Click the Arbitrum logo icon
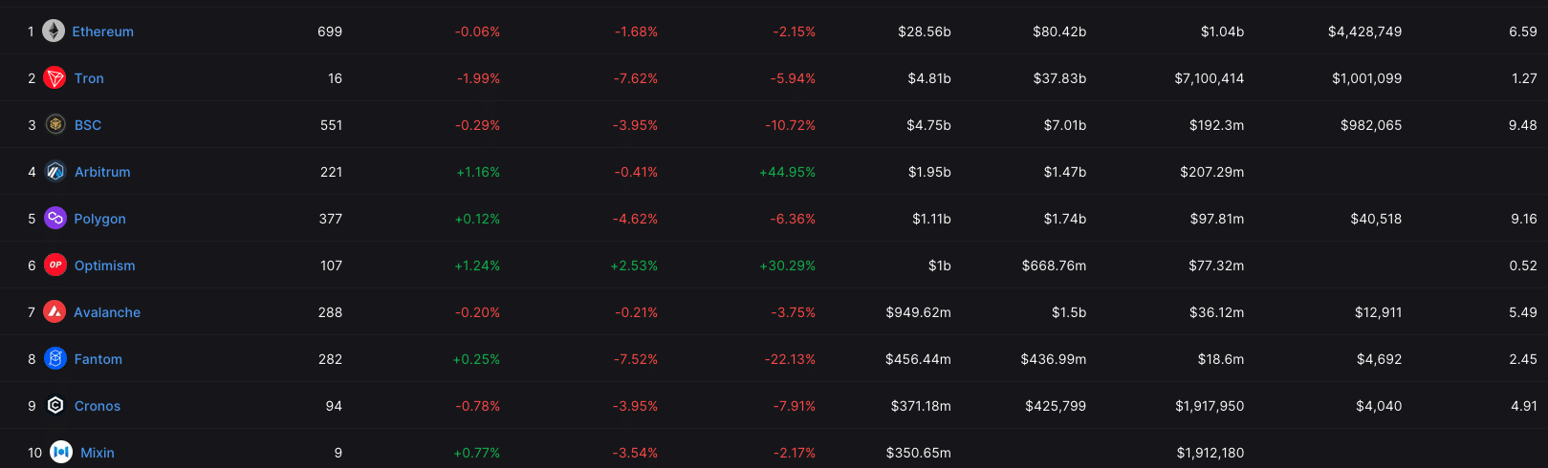1548x468 pixels. tap(55, 172)
